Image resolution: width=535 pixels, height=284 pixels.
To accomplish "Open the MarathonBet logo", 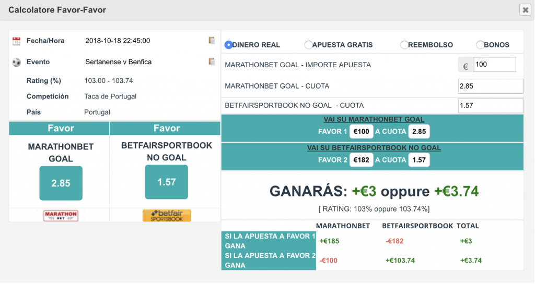I will 61,216.
